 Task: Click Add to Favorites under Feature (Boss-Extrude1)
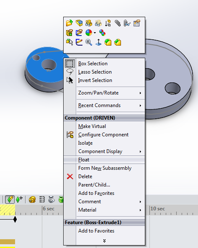(104, 231)
